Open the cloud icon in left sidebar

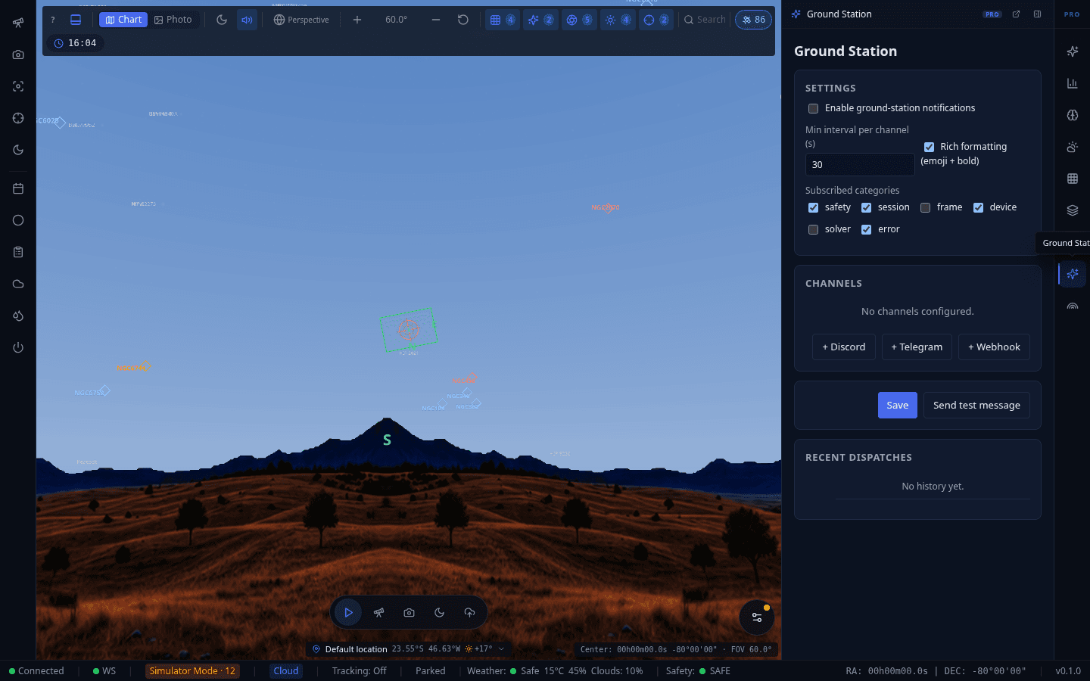18,284
